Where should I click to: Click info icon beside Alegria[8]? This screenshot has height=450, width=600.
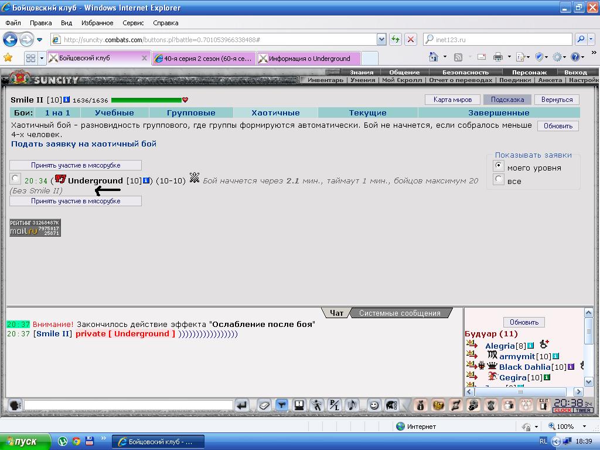point(530,346)
